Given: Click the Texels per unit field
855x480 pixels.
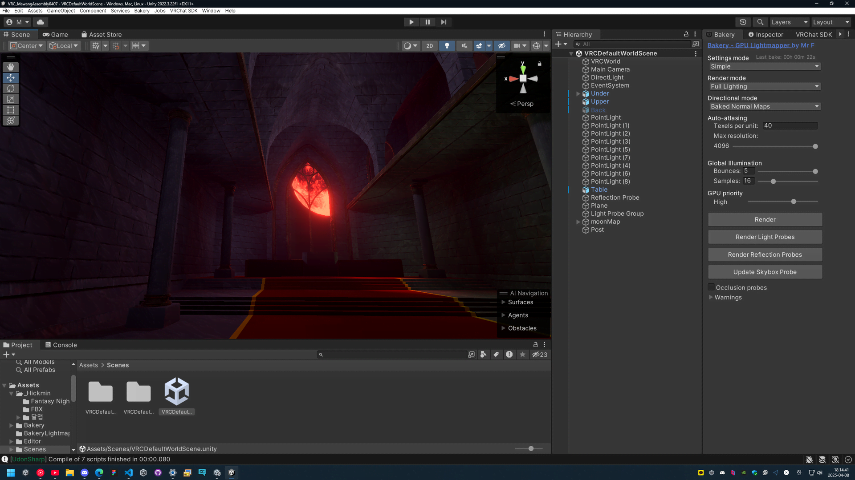Looking at the screenshot, I should click(x=790, y=125).
